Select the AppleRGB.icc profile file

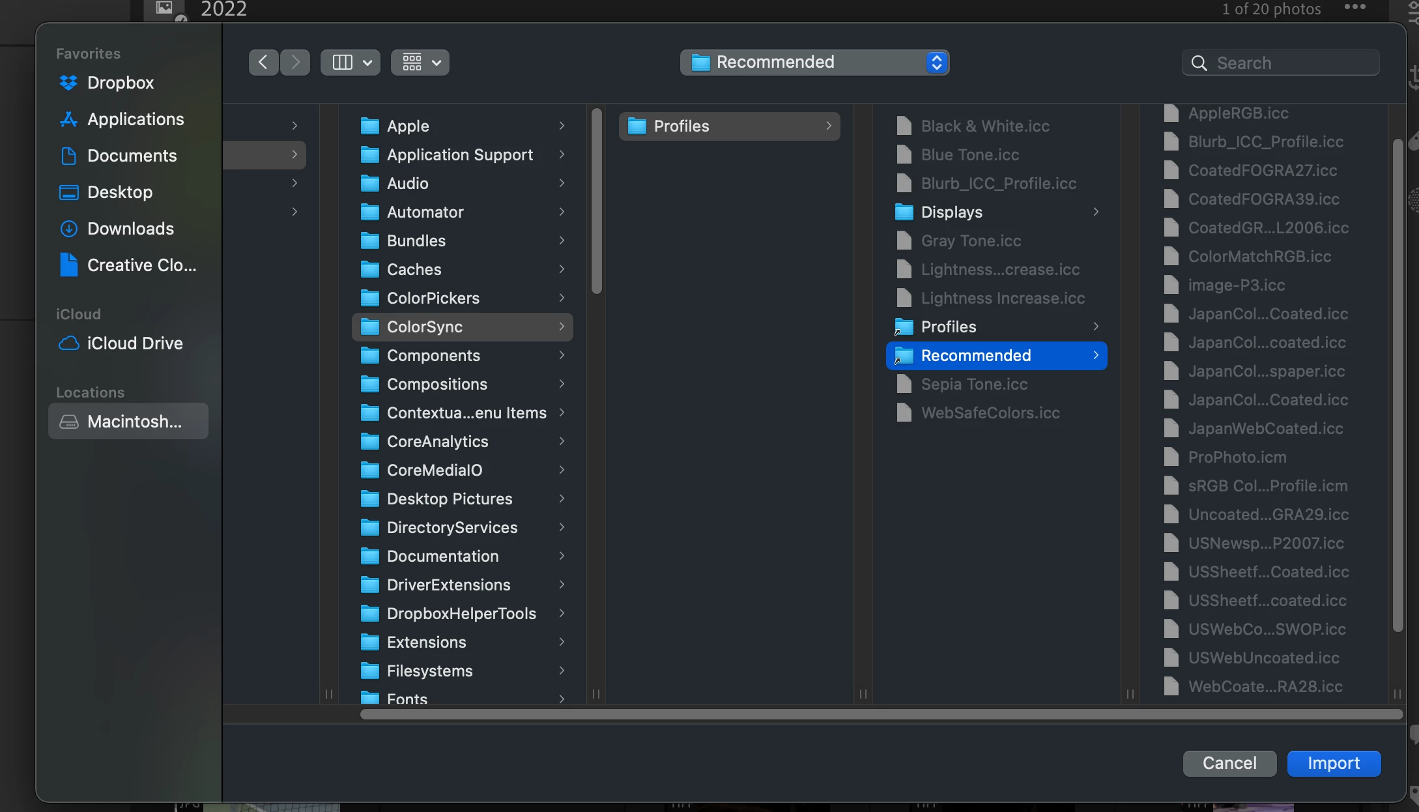1238,113
